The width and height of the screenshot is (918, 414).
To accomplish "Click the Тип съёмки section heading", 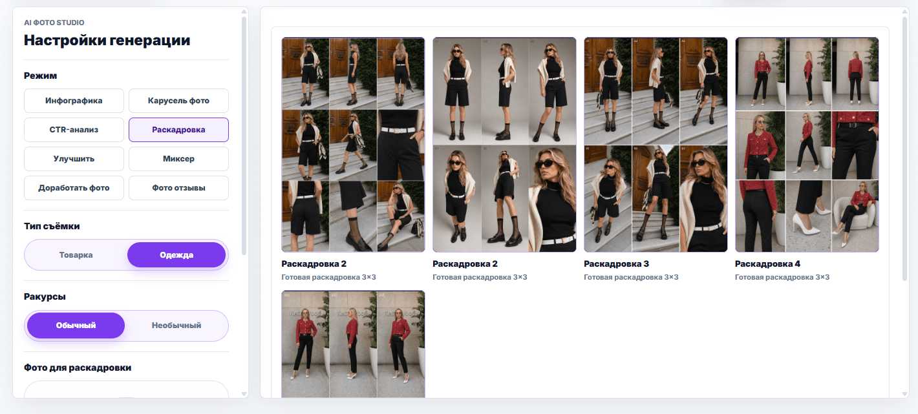I will coord(52,226).
